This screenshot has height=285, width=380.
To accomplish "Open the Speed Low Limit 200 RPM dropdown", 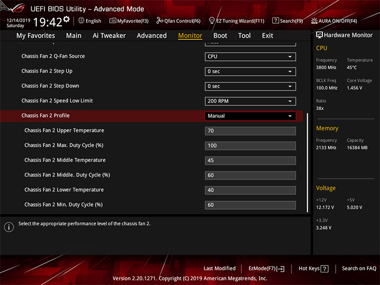I will coord(250,101).
